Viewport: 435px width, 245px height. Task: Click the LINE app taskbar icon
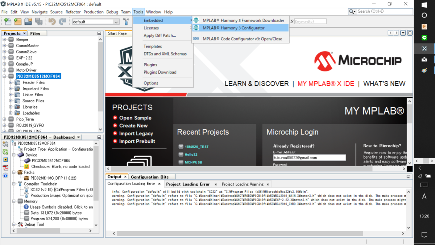pyautogui.click(x=424, y=38)
